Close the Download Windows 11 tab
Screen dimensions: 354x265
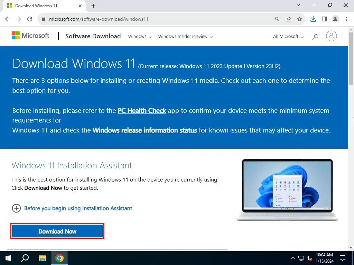[80, 6]
